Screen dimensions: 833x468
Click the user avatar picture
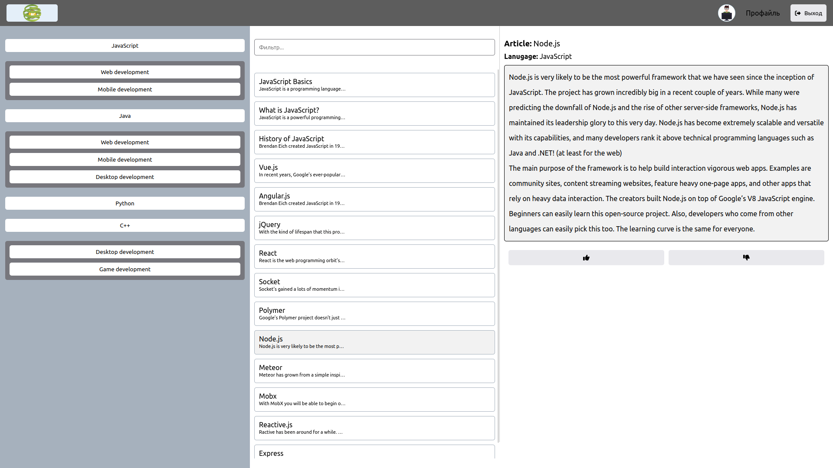726,13
